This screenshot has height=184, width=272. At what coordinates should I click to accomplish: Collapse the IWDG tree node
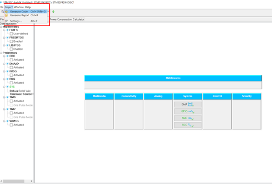pos(4,71)
